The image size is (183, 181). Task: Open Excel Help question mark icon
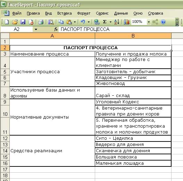(163, 22)
